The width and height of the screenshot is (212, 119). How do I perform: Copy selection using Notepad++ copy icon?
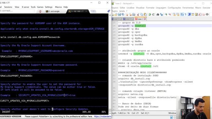click(141, 15)
